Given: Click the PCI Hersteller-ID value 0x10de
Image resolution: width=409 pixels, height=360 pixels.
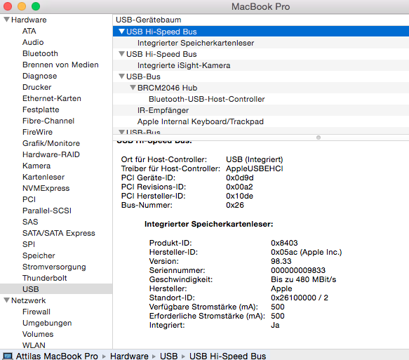Looking at the screenshot, I should [239, 196].
